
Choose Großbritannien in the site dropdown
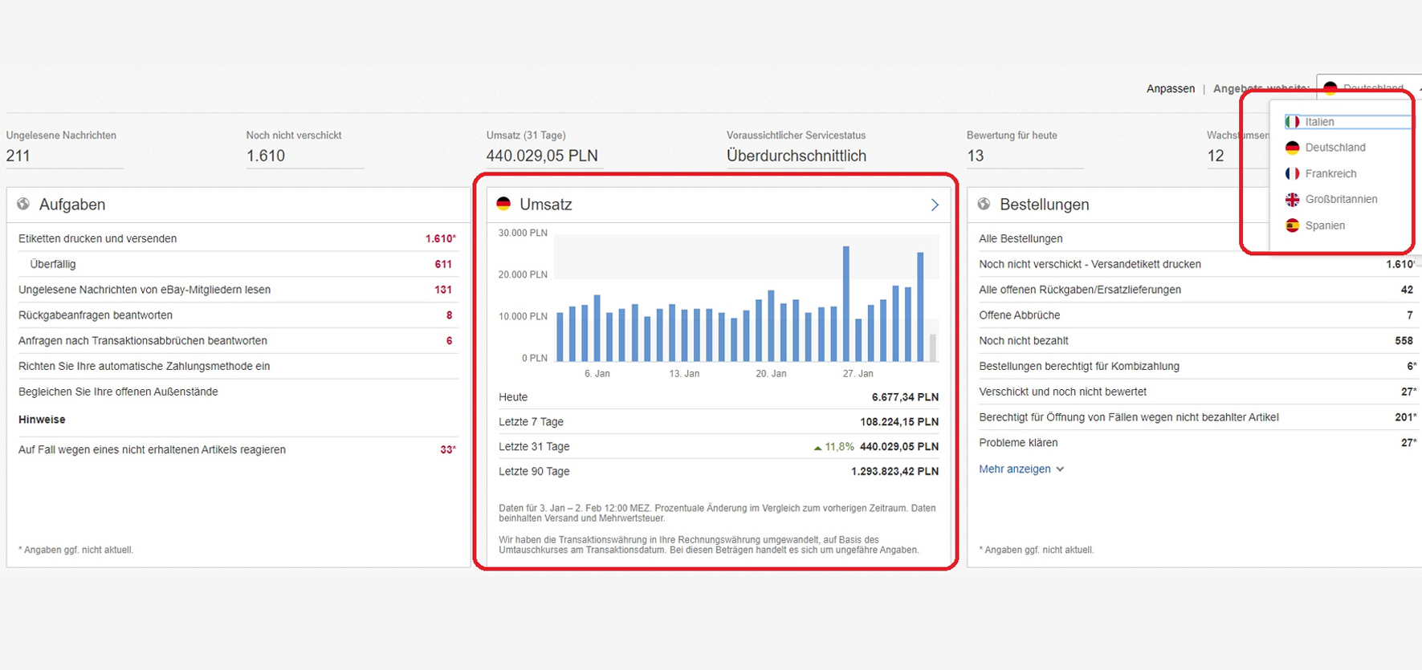1341,199
